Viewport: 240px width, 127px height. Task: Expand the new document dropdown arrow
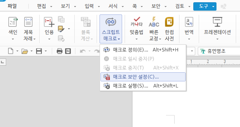coord(17,51)
